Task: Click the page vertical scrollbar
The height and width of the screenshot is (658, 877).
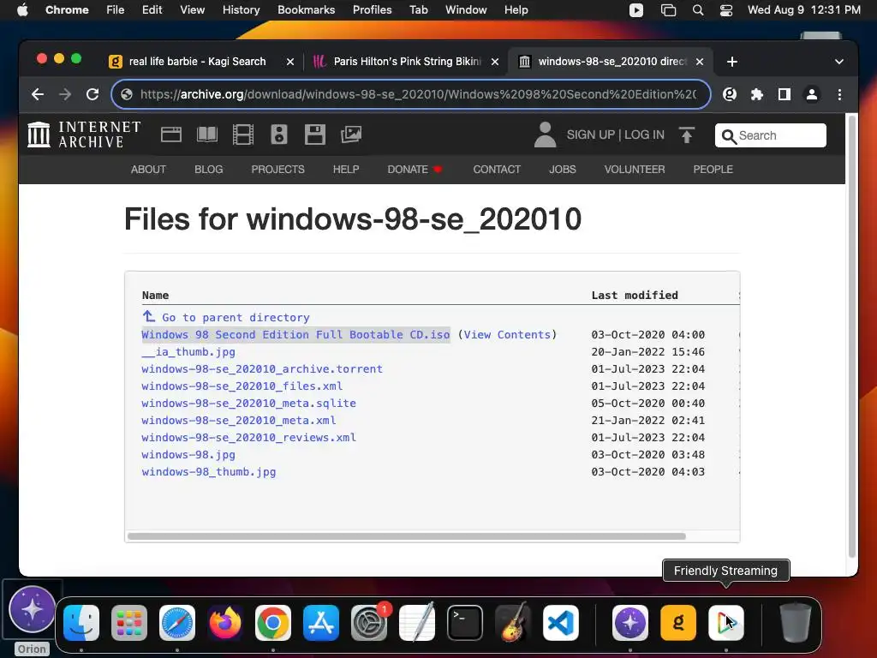Action: (x=852, y=336)
